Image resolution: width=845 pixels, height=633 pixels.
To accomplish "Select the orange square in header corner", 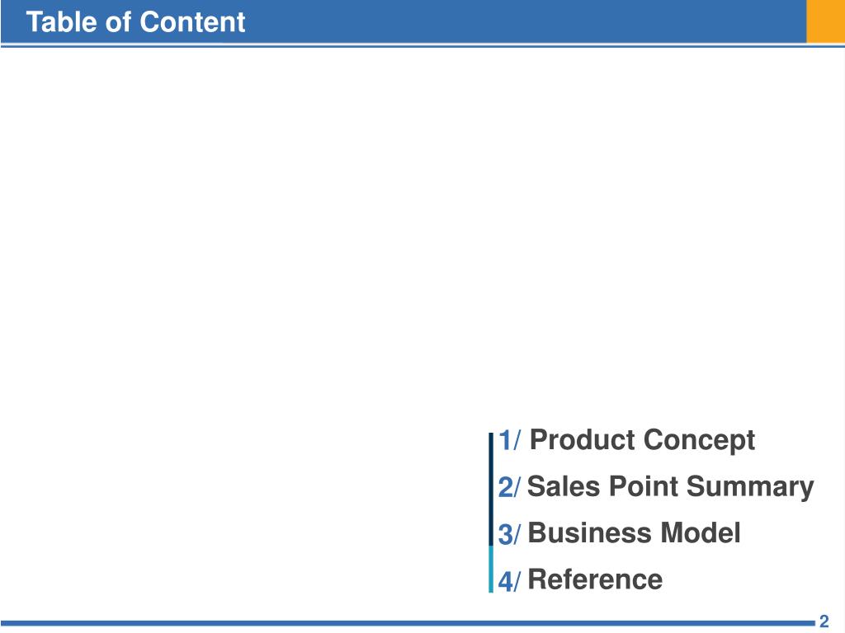I will (825, 21).
